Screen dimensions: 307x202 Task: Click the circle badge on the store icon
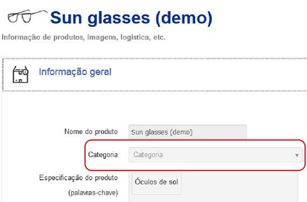point(25,72)
